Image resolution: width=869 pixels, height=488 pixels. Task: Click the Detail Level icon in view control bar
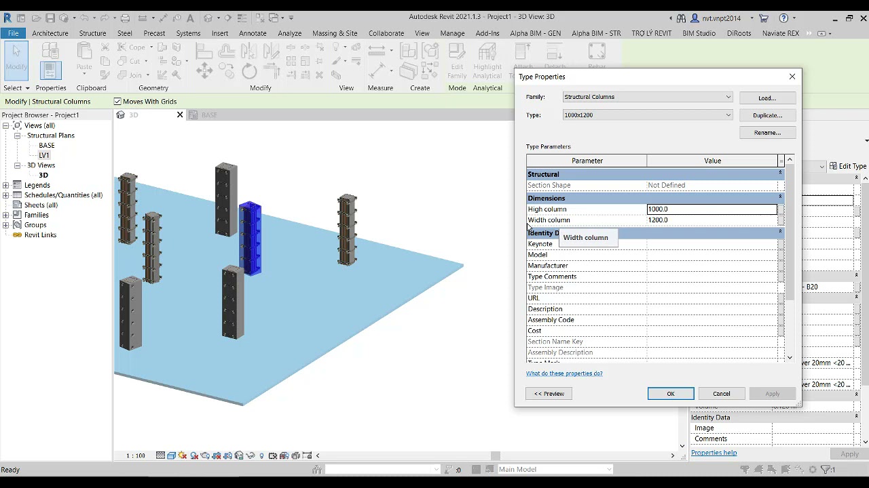[160, 455]
